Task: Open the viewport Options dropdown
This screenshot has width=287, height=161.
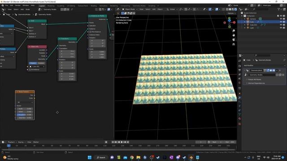Action: click(231, 13)
